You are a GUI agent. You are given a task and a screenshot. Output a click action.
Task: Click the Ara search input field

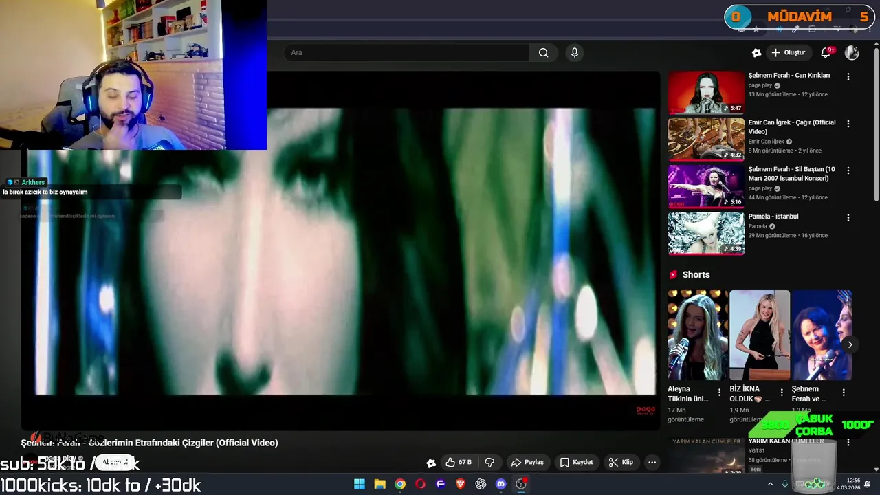click(406, 53)
